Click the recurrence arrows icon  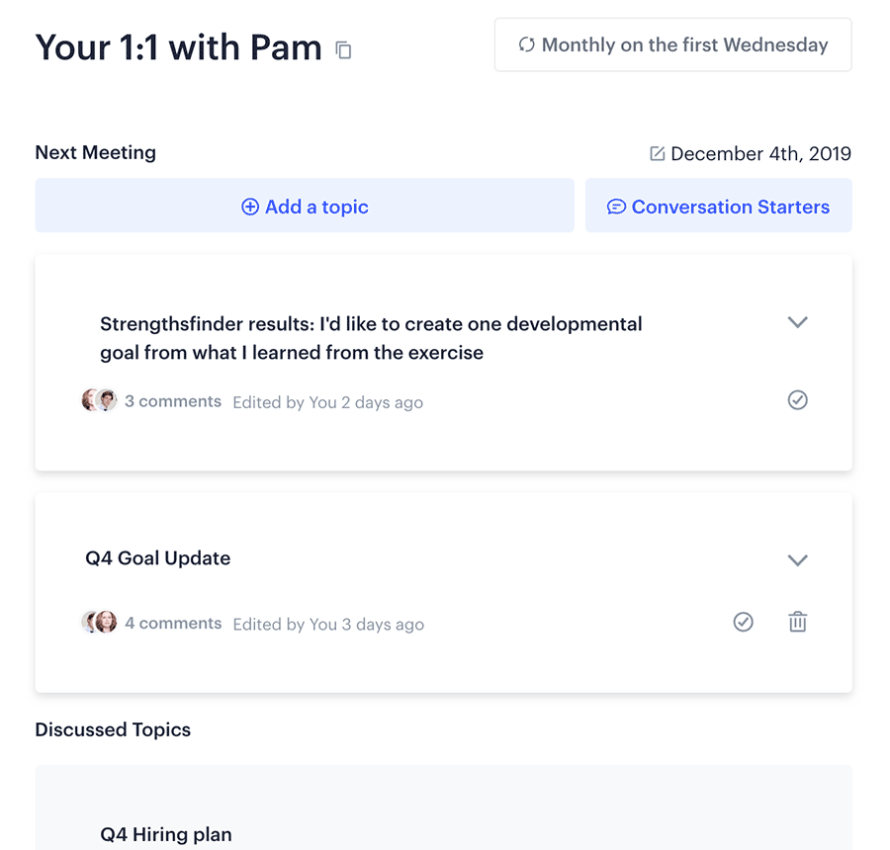[527, 44]
